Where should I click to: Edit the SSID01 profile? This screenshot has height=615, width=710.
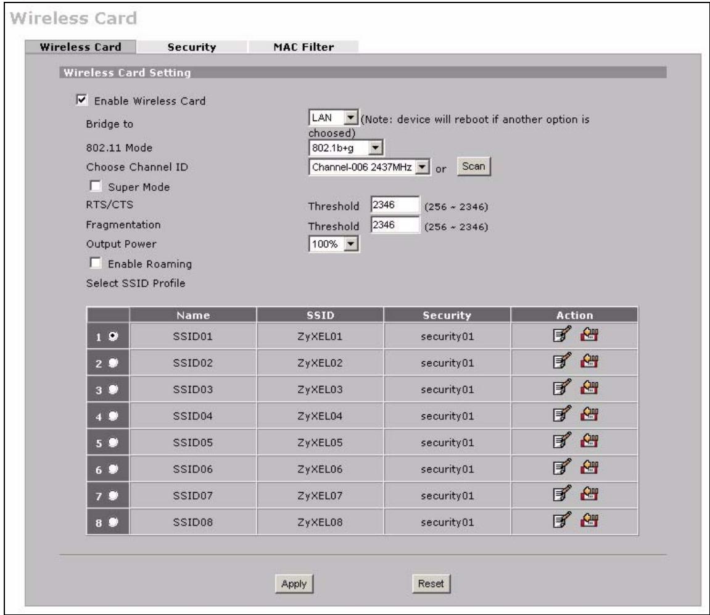562,335
